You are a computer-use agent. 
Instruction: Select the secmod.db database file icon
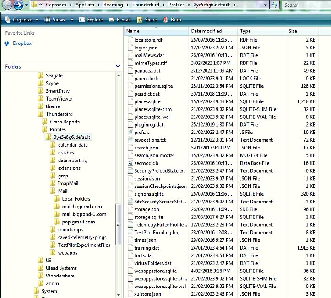(x=130, y=163)
